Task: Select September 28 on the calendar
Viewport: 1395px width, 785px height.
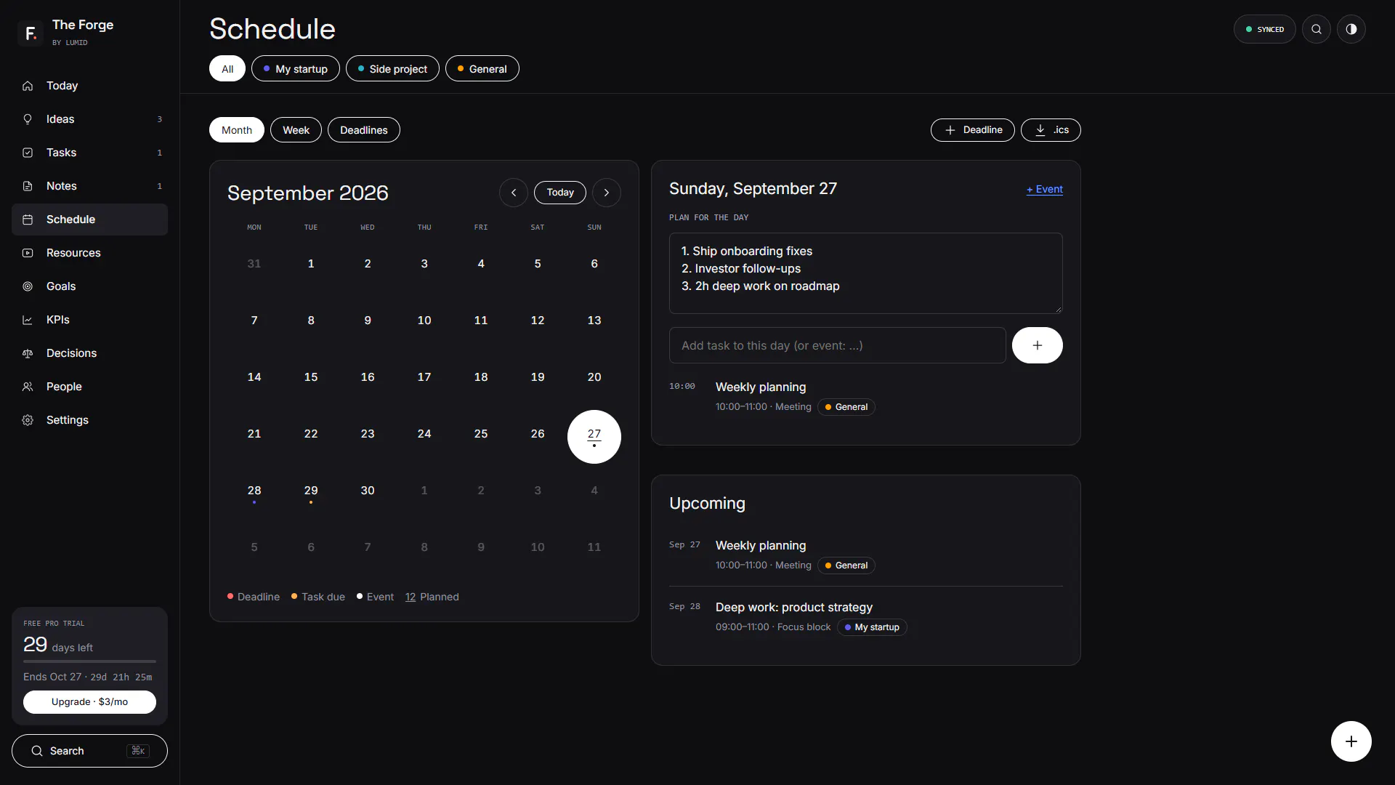Action: (x=254, y=493)
